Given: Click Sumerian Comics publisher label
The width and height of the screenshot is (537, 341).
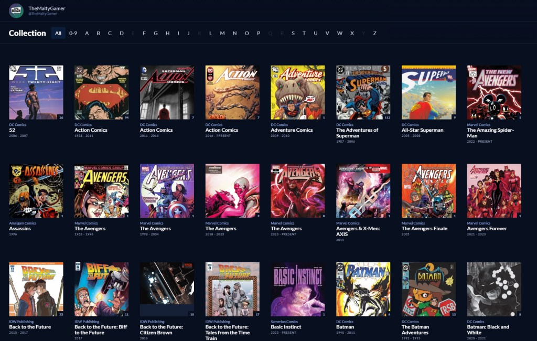Looking at the screenshot, I should point(284,322).
